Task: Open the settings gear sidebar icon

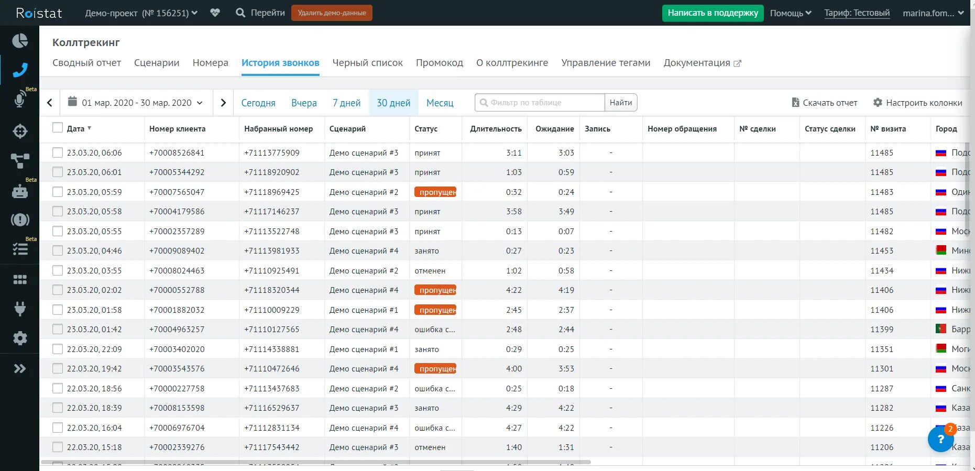Action: (x=20, y=338)
